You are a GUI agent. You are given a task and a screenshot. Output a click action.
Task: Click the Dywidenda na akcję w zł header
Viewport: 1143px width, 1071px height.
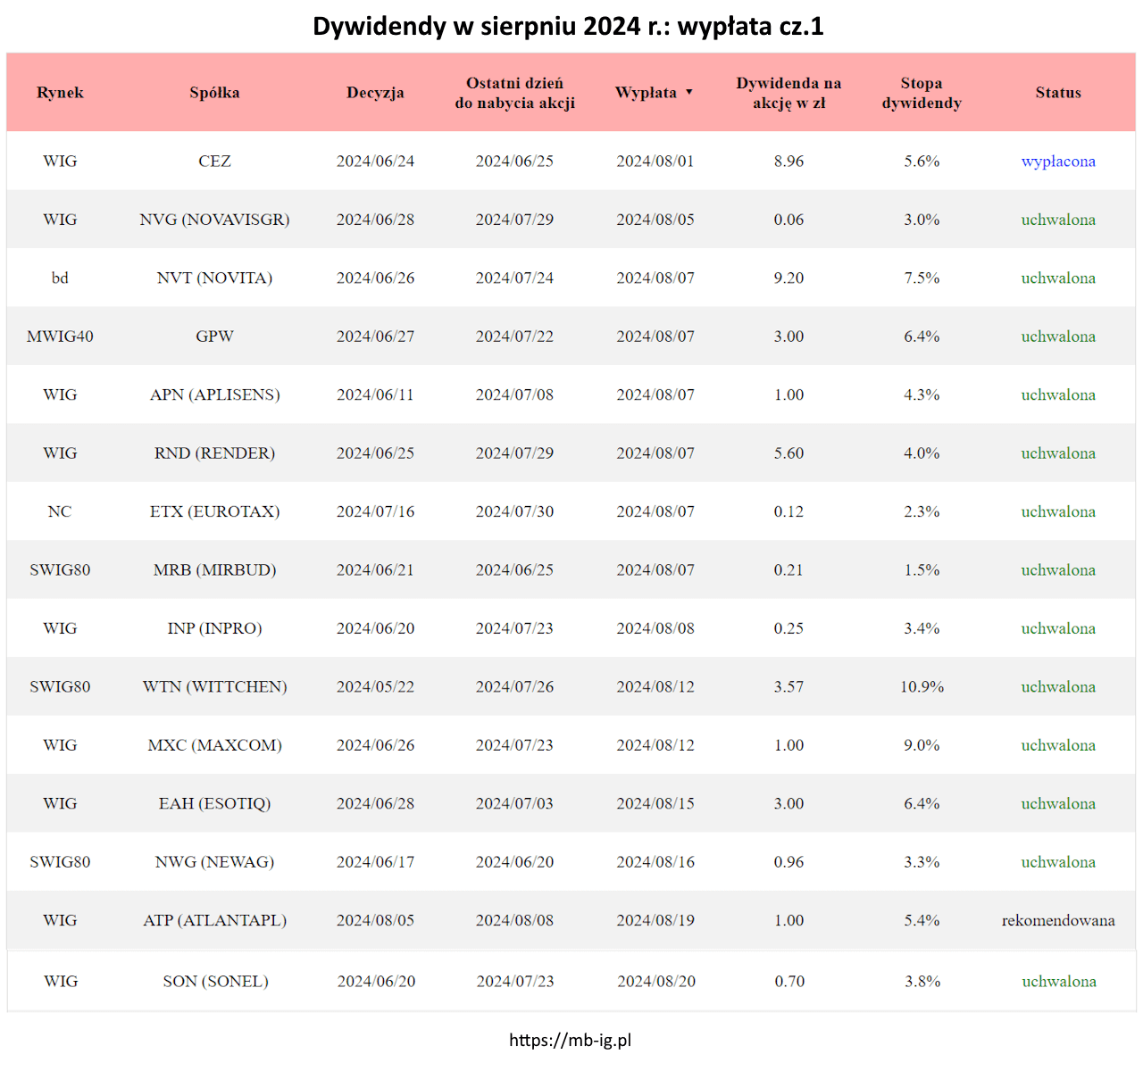(788, 93)
